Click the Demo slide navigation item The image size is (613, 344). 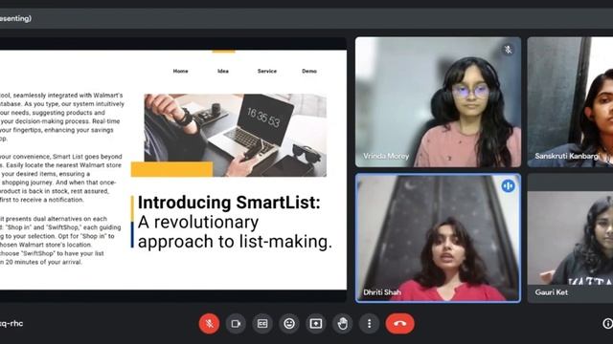point(309,71)
